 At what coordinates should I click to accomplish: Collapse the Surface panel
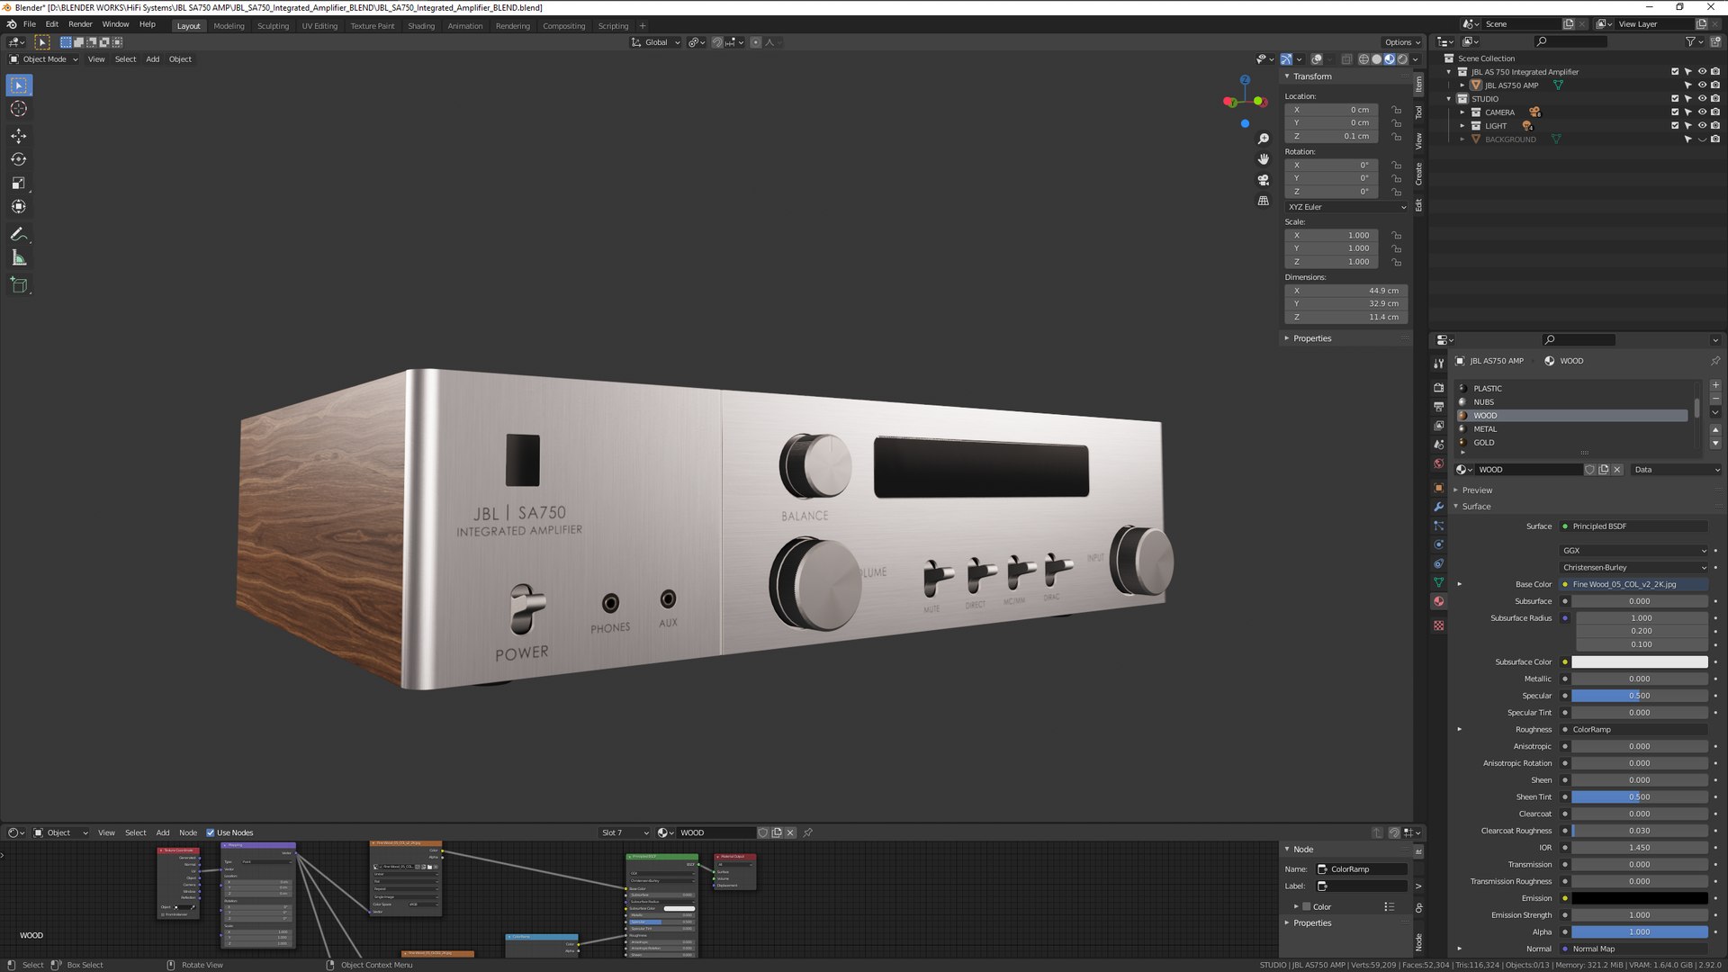(x=1476, y=507)
